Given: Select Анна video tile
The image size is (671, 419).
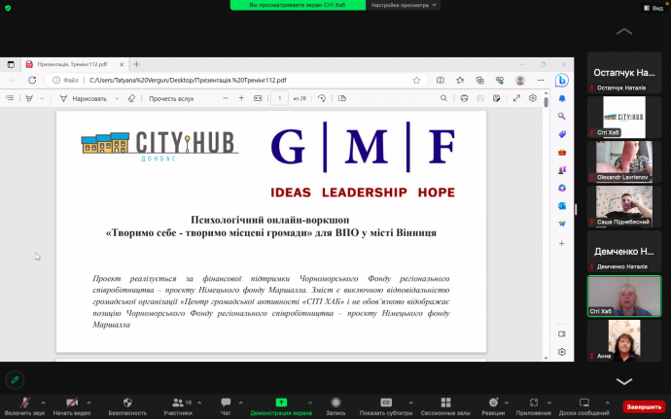Looking at the screenshot, I should click(x=624, y=340).
